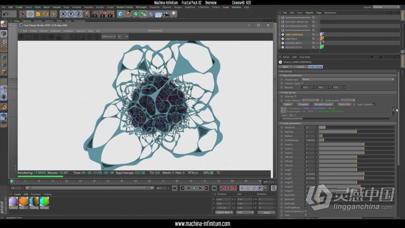Toggle visibility dots for UBER BULB
405x228 pixels.
click(x=316, y=39)
